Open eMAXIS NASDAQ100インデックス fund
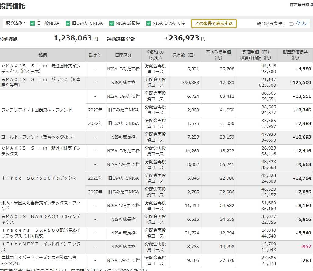Screen dimensions: 313x271 (x=41, y=219)
